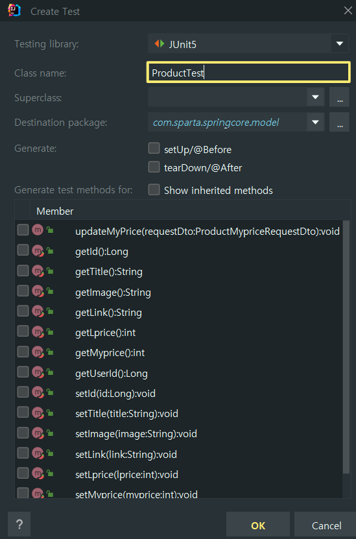
Task: Check the updateMyPrice method checkbox
Action: [23, 230]
